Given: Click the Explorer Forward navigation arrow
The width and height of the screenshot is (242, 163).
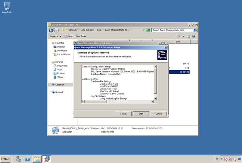Looking at the screenshot, I should (x=56, y=30).
